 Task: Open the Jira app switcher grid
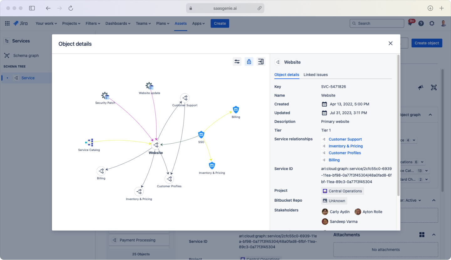pyautogui.click(x=7, y=23)
